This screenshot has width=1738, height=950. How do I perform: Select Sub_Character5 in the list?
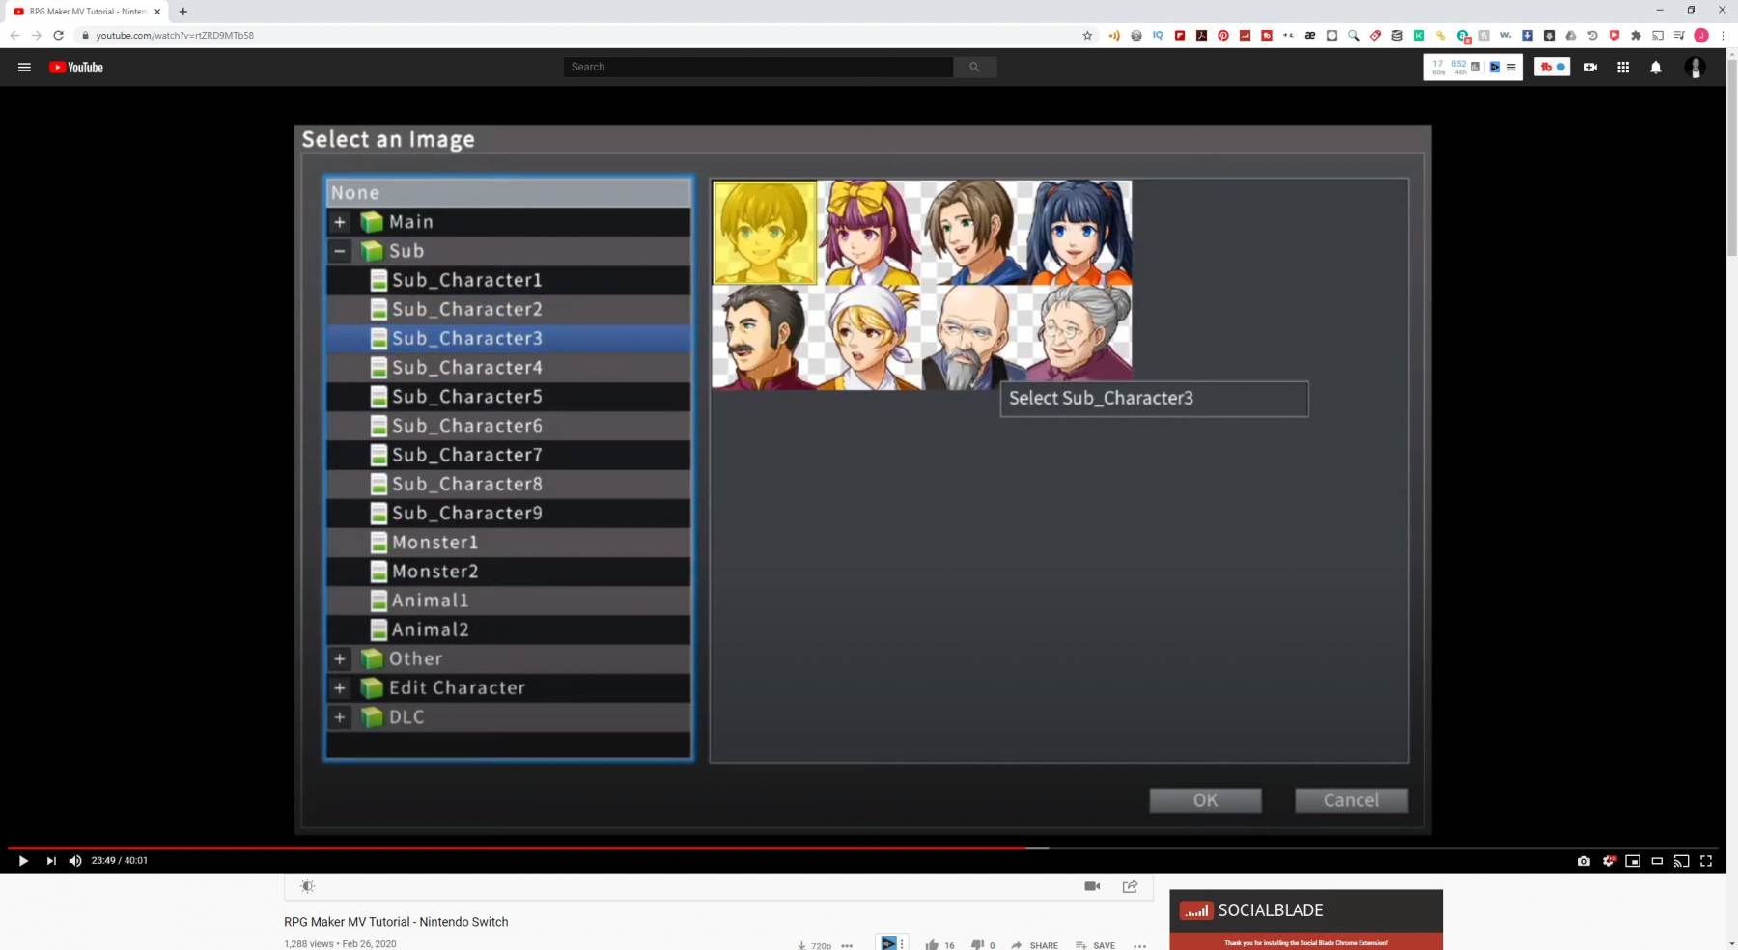click(x=509, y=397)
